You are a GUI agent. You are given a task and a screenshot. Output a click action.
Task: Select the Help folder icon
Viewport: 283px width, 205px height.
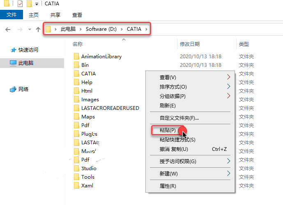tap(76, 82)
